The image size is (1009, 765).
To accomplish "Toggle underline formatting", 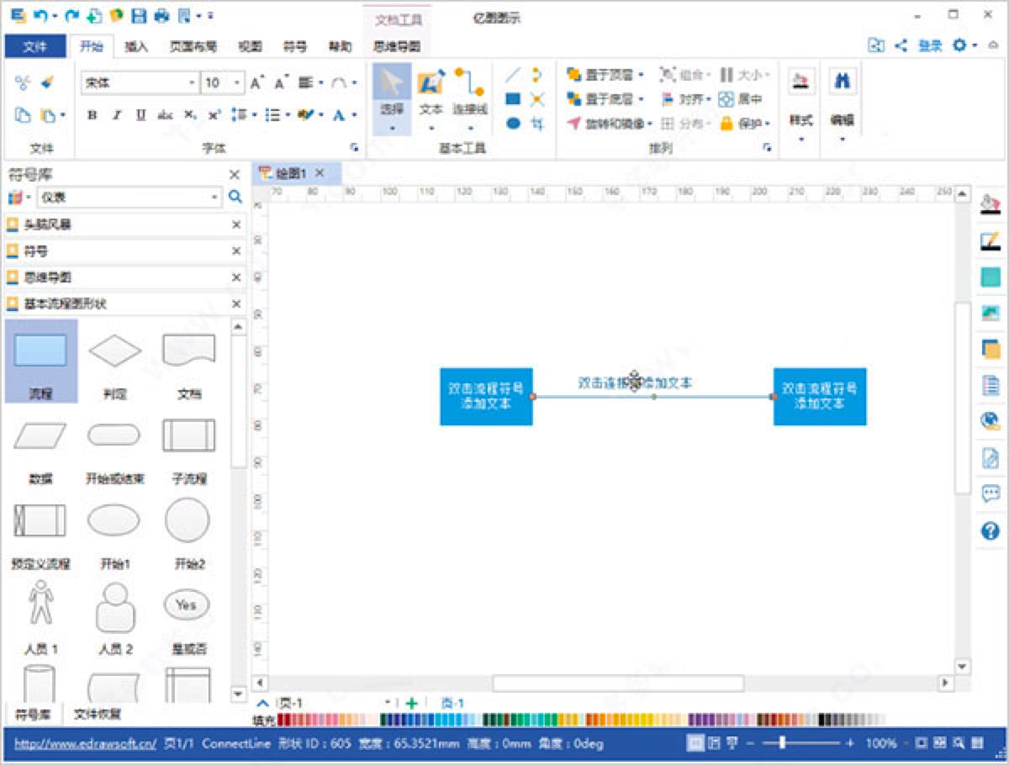I will tap(140, 115).
